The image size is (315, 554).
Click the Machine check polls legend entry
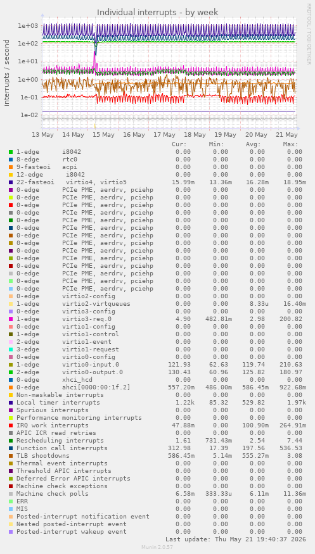(x=53, y=494)
